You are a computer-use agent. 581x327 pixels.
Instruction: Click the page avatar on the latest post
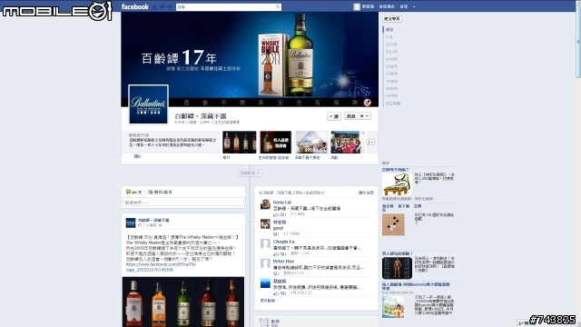[131, 223]
